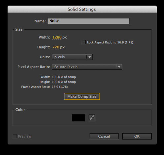Click the Preview label text
Screen dimensions: 164x155
click(x=25, y=136)
